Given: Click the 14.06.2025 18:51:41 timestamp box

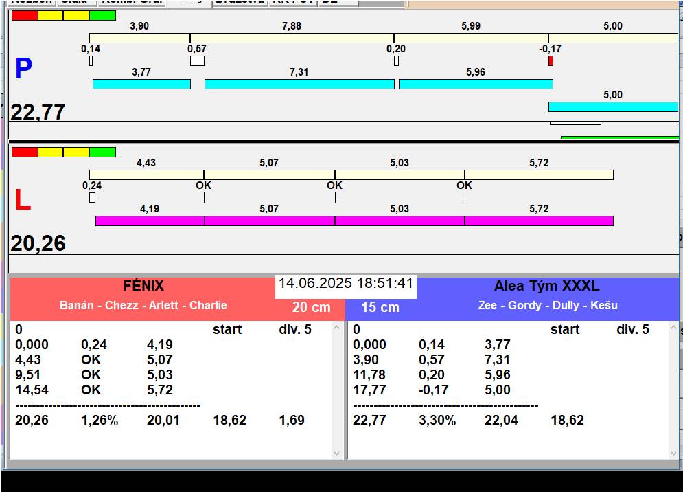Looking at the screenshot, I should coord(346,284).
